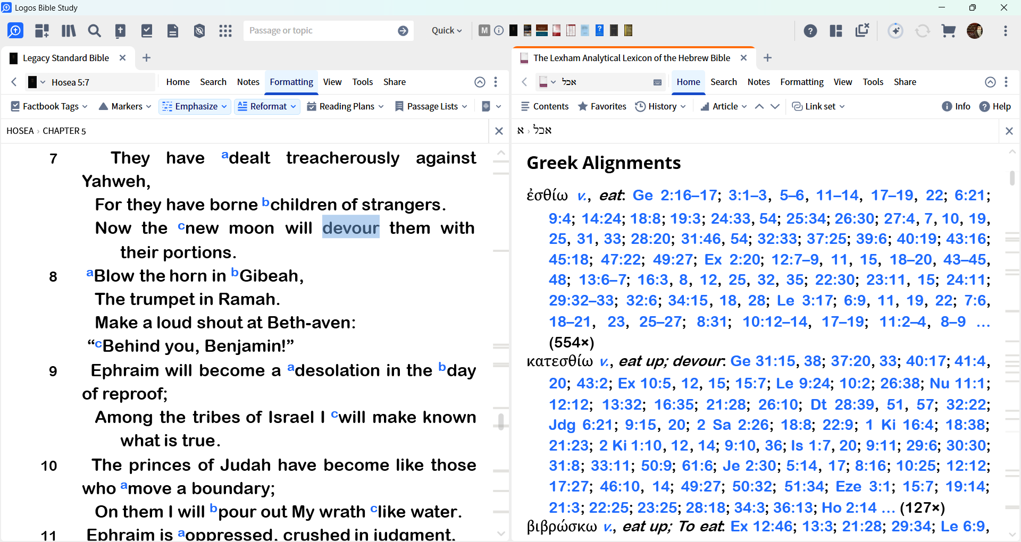Open the AI sparkle assistant icon
This screenshot has width=1021, height=542.
click(896, 31)
